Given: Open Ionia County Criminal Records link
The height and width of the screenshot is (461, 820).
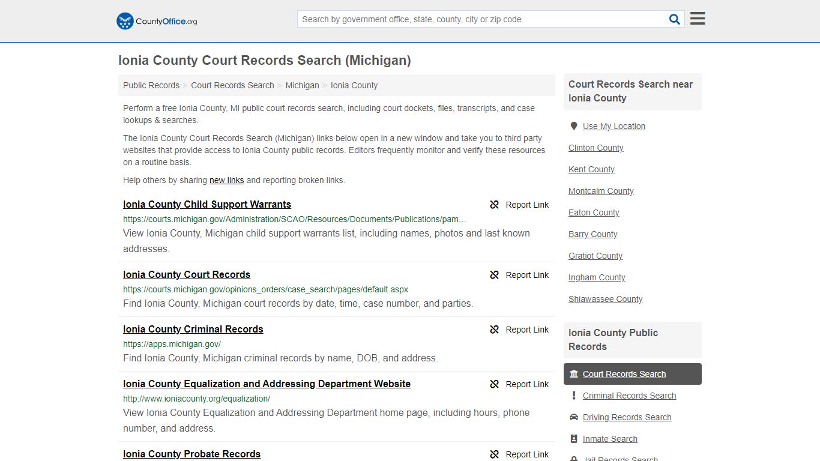Looking at the screenshot, I should pyautogui.click(x=193, y=329).
